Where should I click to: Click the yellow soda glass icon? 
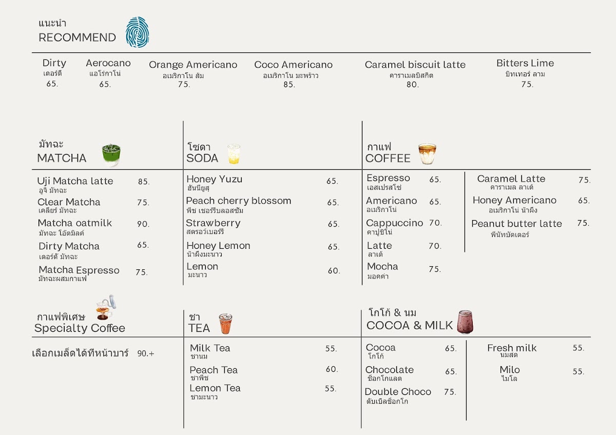coord(234,154)
